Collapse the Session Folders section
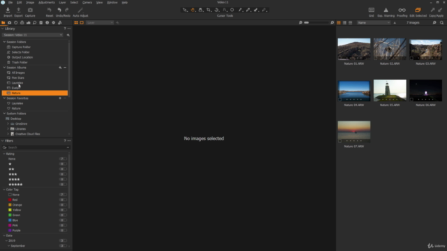Viewport: 447px width, 251px height. (4, 42)
